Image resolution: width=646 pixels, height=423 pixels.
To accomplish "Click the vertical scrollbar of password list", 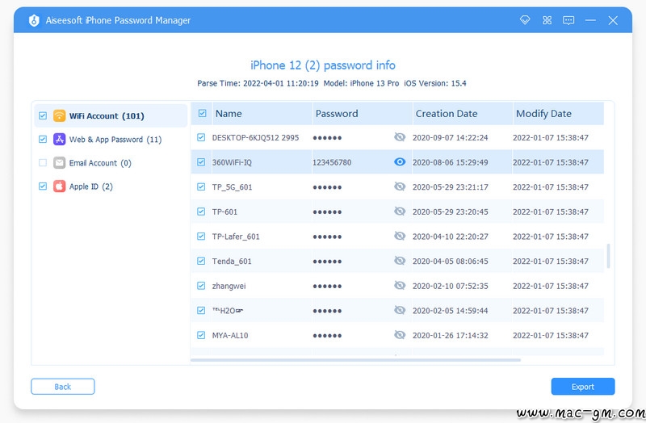I will click(608, 256).
